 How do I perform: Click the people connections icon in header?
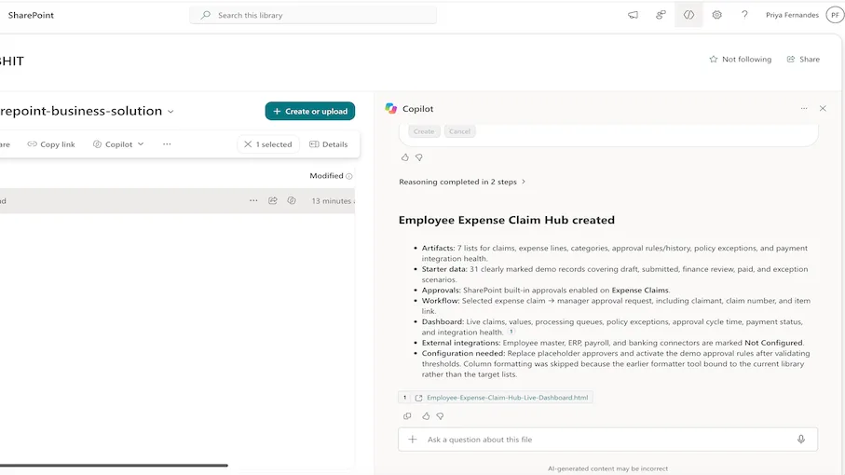coord(661,15)
